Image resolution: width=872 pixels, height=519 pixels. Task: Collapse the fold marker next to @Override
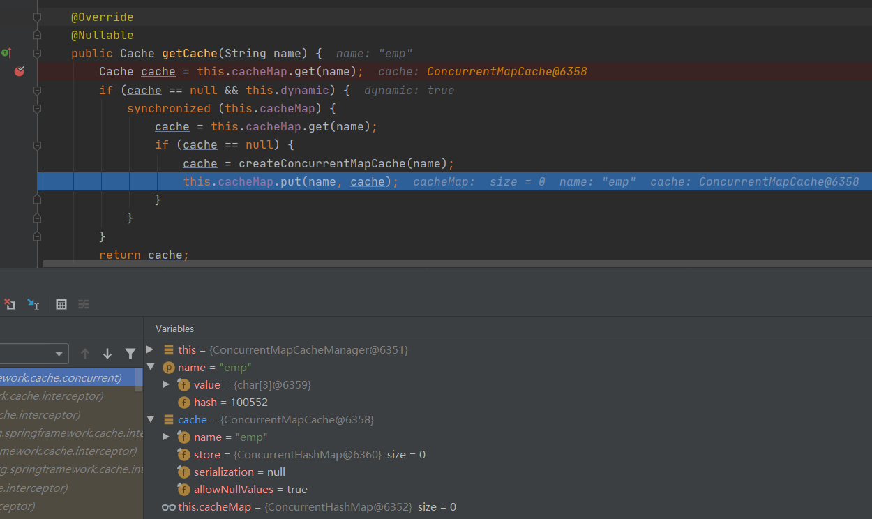[37, 17]
